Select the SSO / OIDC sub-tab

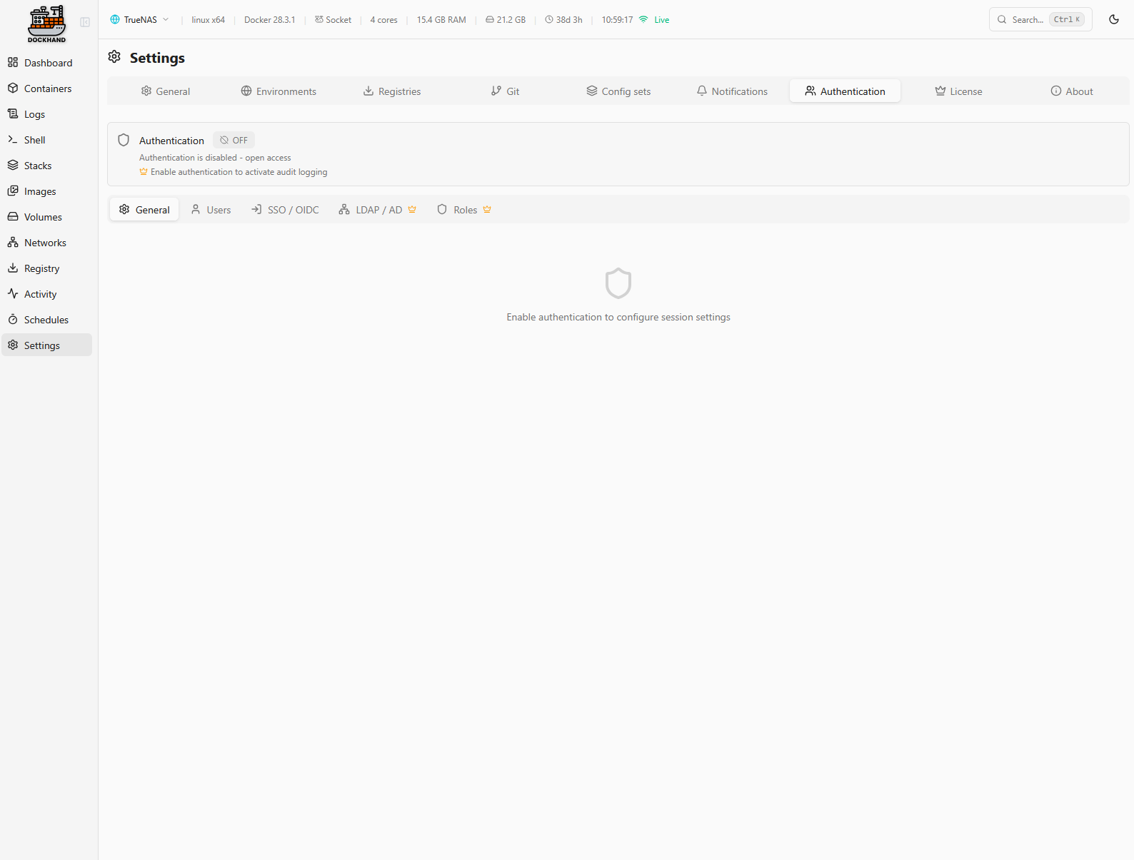[285, 210]
